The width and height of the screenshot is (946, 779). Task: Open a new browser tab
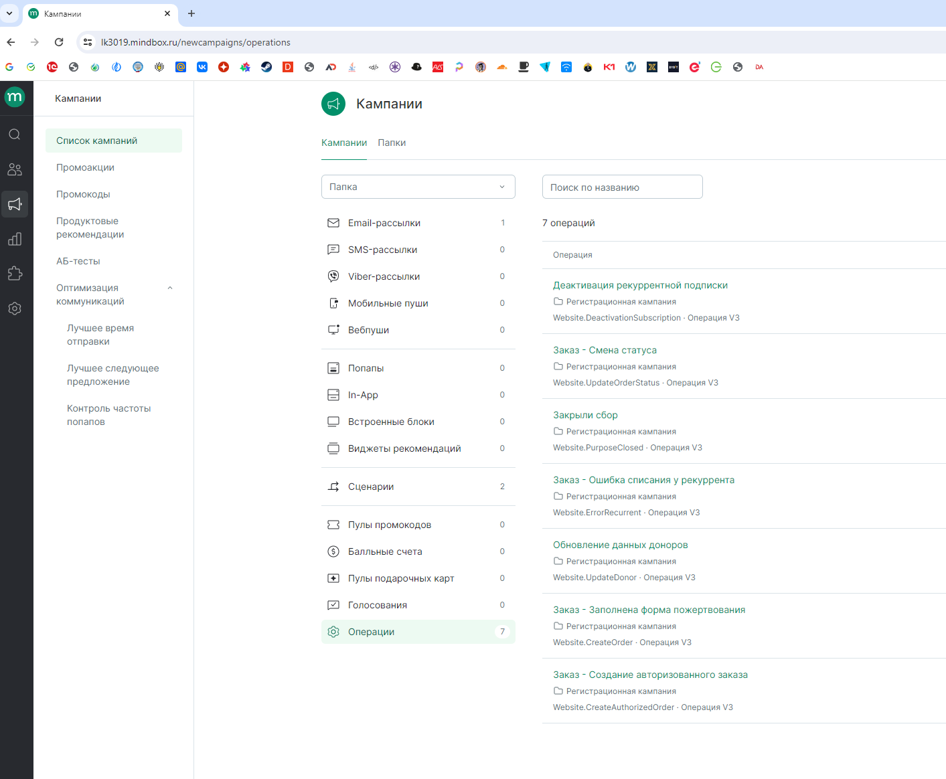pos(191,13)
